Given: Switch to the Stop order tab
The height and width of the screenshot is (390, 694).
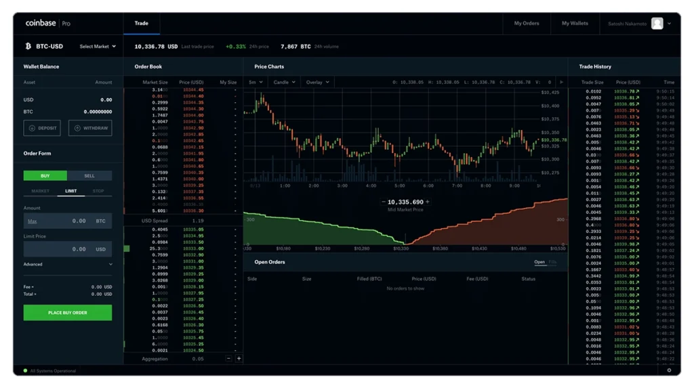Looking at the screenshot, I should click(98, 191).
